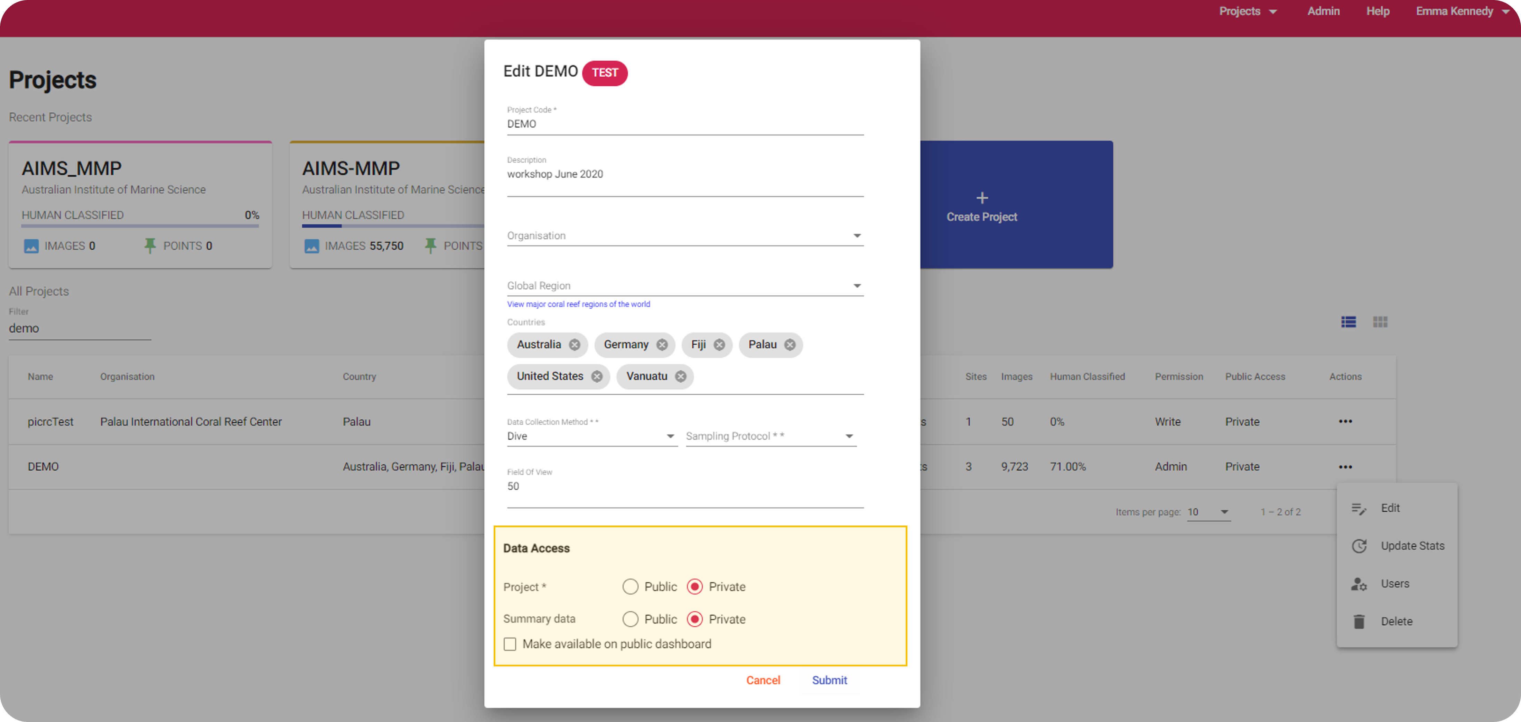
Task: Expand the Global Region dropdown
Action: click(x=684, y=286)
